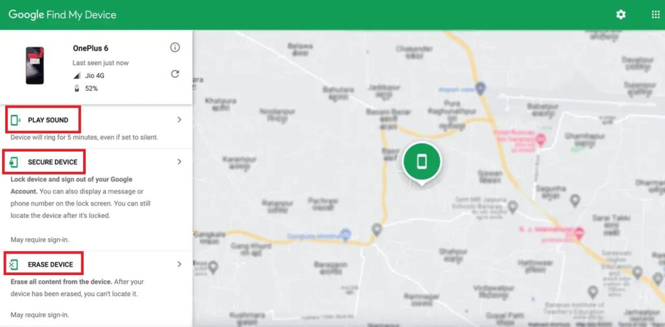
Task: Select the ERASE DEVICE option
Action: click(51, 265)
